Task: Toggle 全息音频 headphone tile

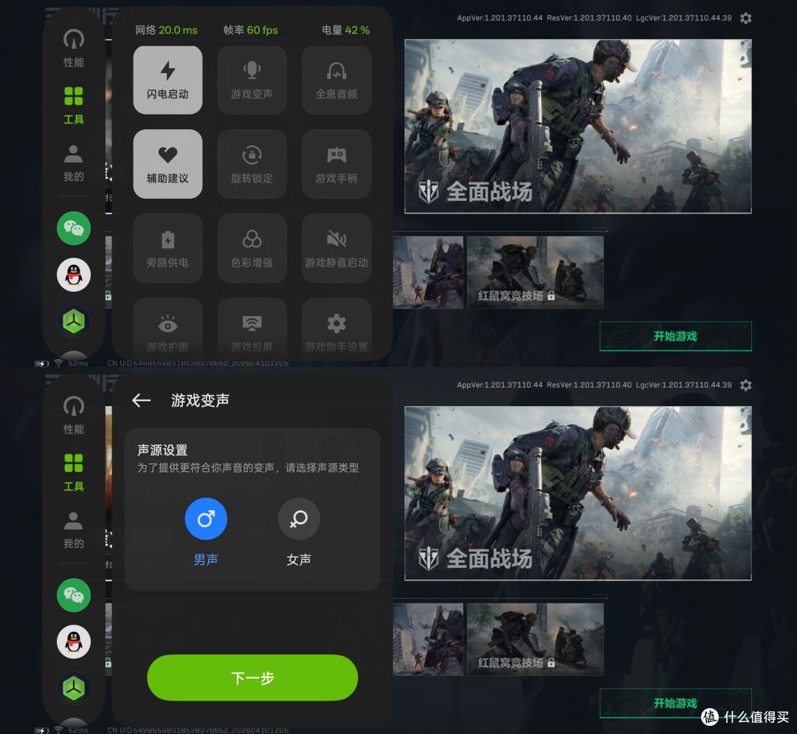Action: coord(337,80)
